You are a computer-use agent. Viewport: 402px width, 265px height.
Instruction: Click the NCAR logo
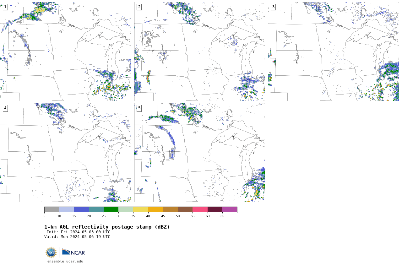[x=73, y=252]
